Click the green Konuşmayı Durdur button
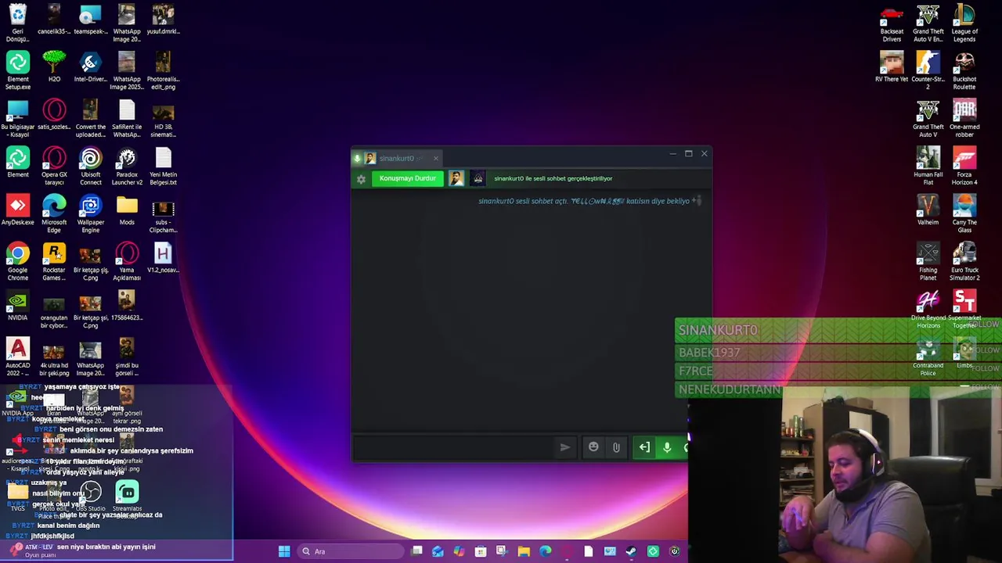The height and width of the screenshot is (563, 1002). tap(407, 178)
